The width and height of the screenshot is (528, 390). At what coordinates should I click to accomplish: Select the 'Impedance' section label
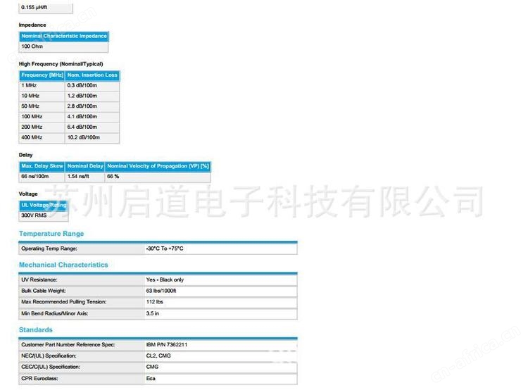tap(32, 25)
